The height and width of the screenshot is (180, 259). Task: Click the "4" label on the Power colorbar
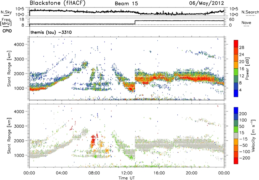coord(241,90)
